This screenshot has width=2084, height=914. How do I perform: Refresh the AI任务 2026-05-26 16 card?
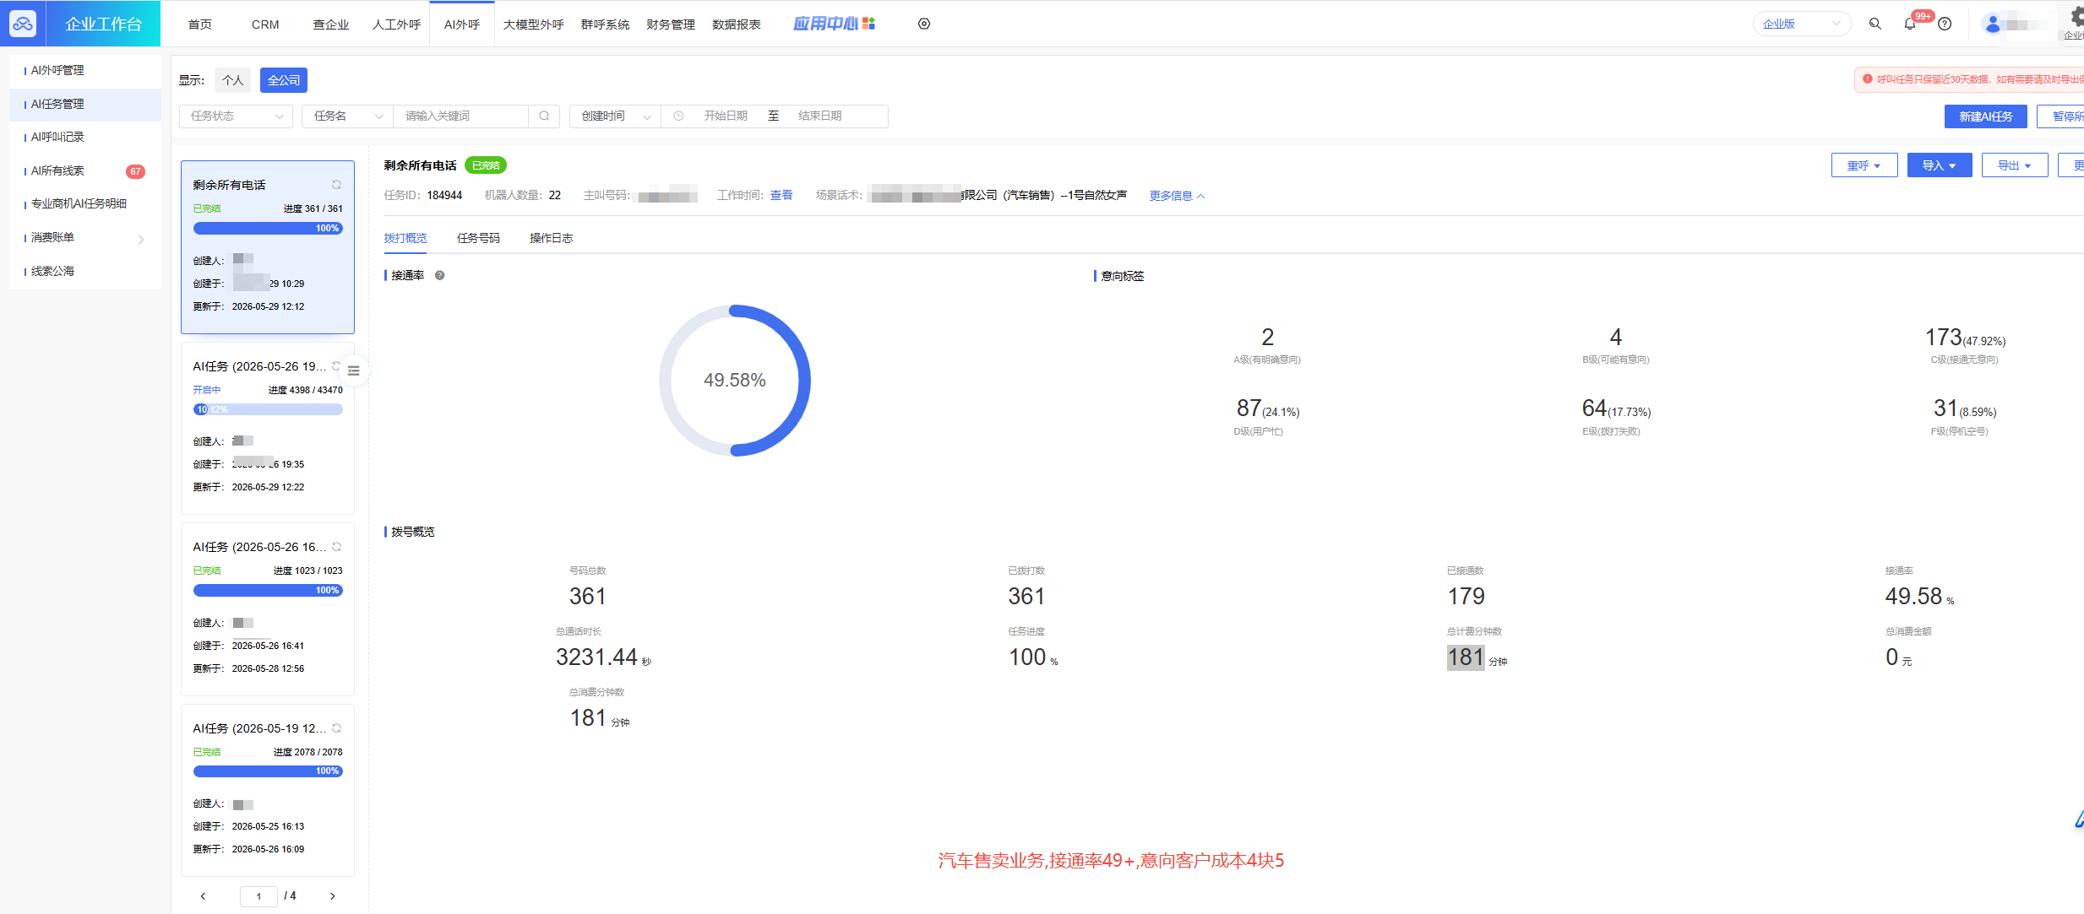pos(336,547)
